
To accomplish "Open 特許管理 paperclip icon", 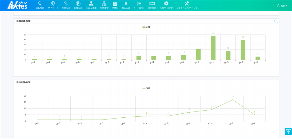I will [x=66, y=4].
